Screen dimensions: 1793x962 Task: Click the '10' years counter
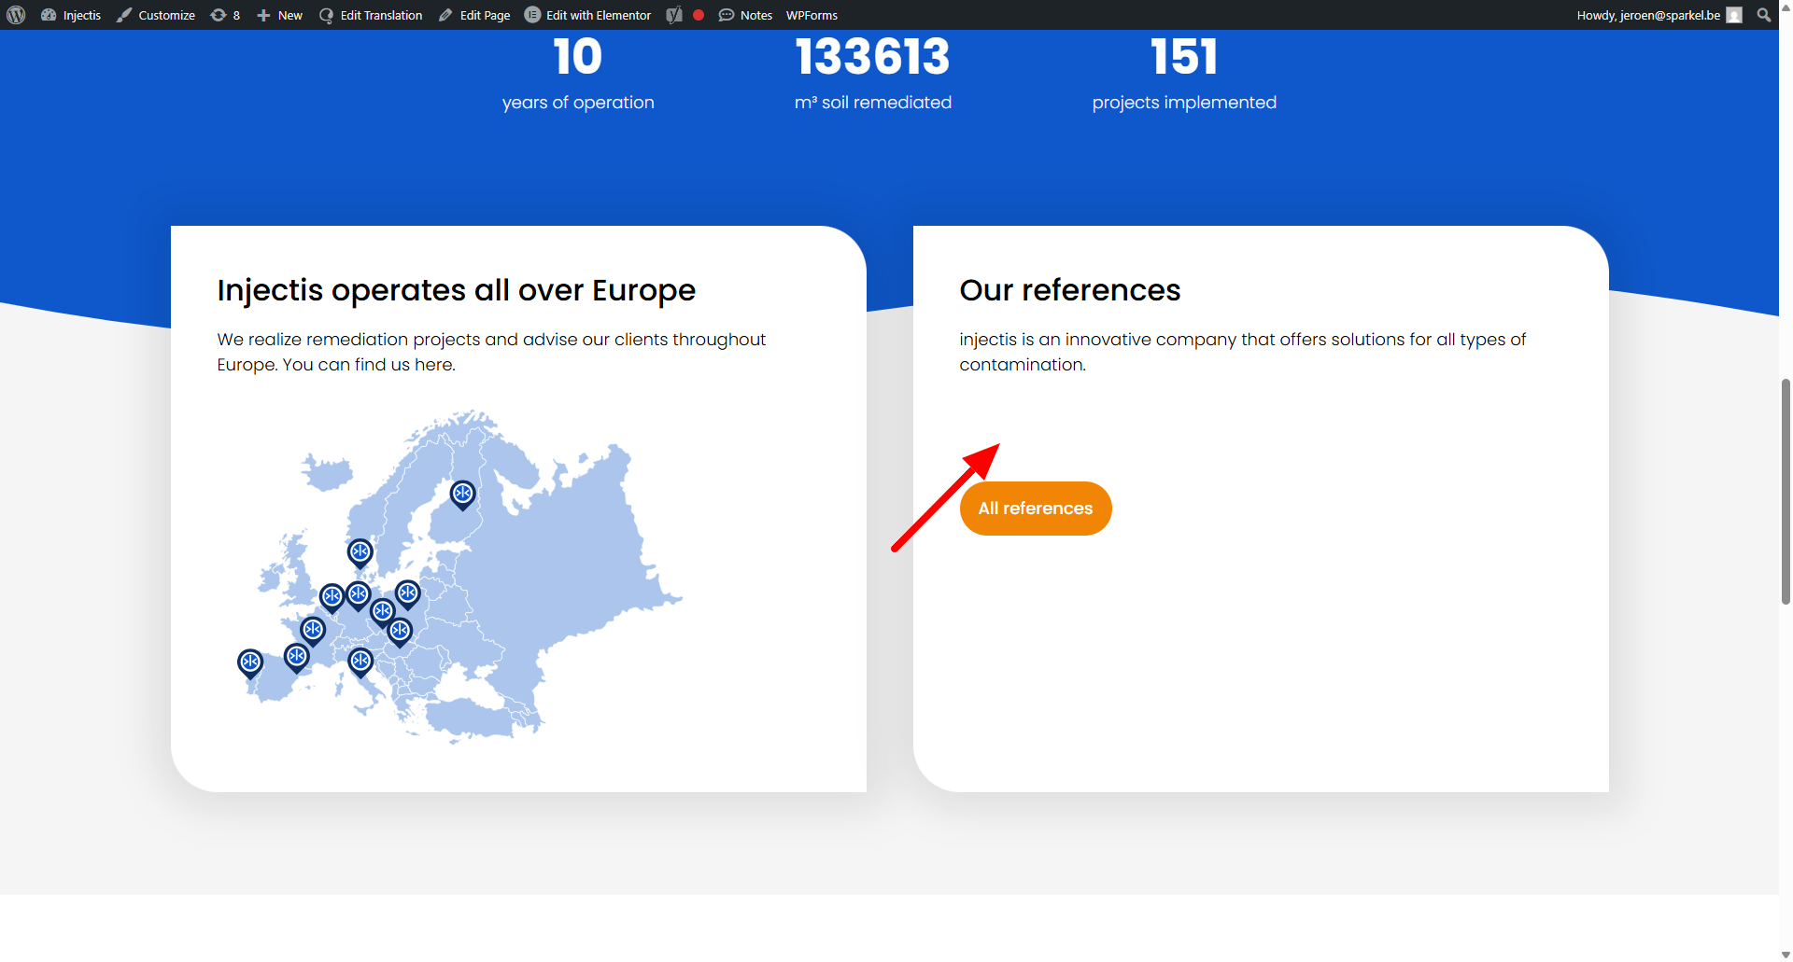[578, 57]
